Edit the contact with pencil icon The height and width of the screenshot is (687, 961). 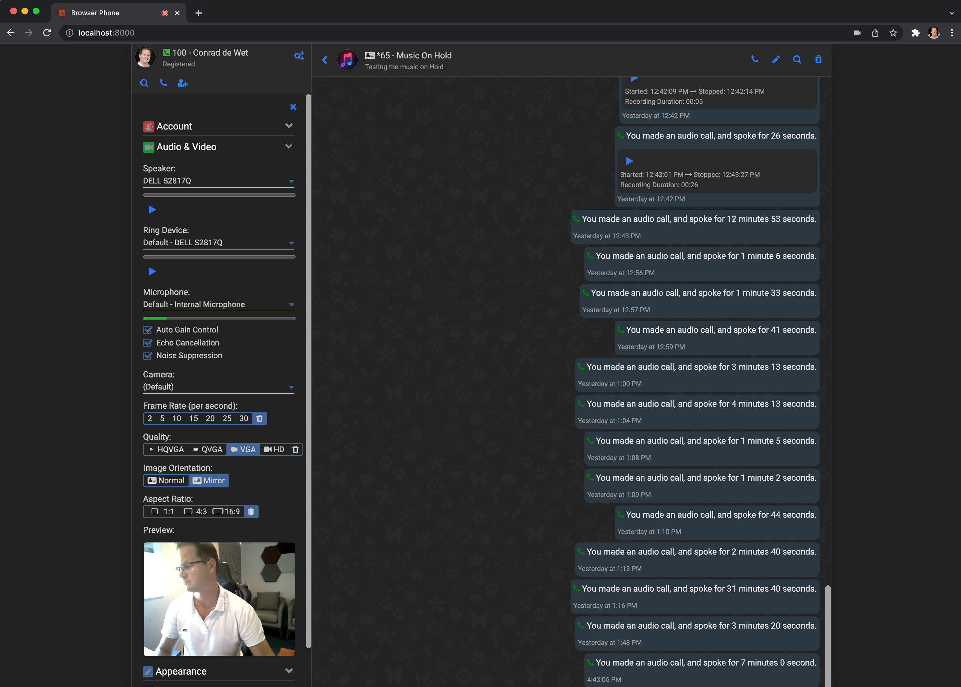776,59
